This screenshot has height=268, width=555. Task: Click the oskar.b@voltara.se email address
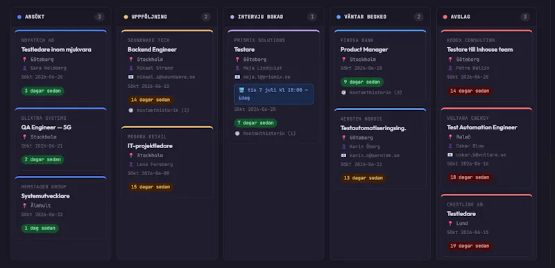click(x=481, y=154)
